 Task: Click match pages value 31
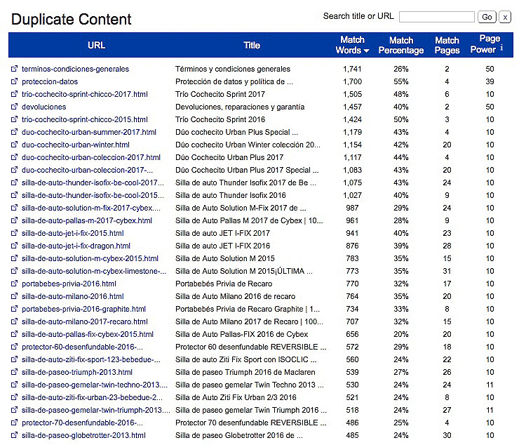(x=447, y=271)
